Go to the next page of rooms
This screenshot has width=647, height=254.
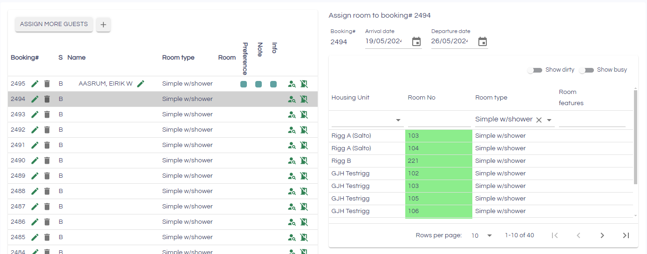[x=602, y=235]
